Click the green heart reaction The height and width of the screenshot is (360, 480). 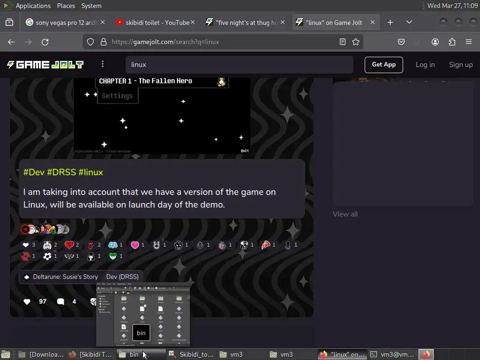[116, 256]
